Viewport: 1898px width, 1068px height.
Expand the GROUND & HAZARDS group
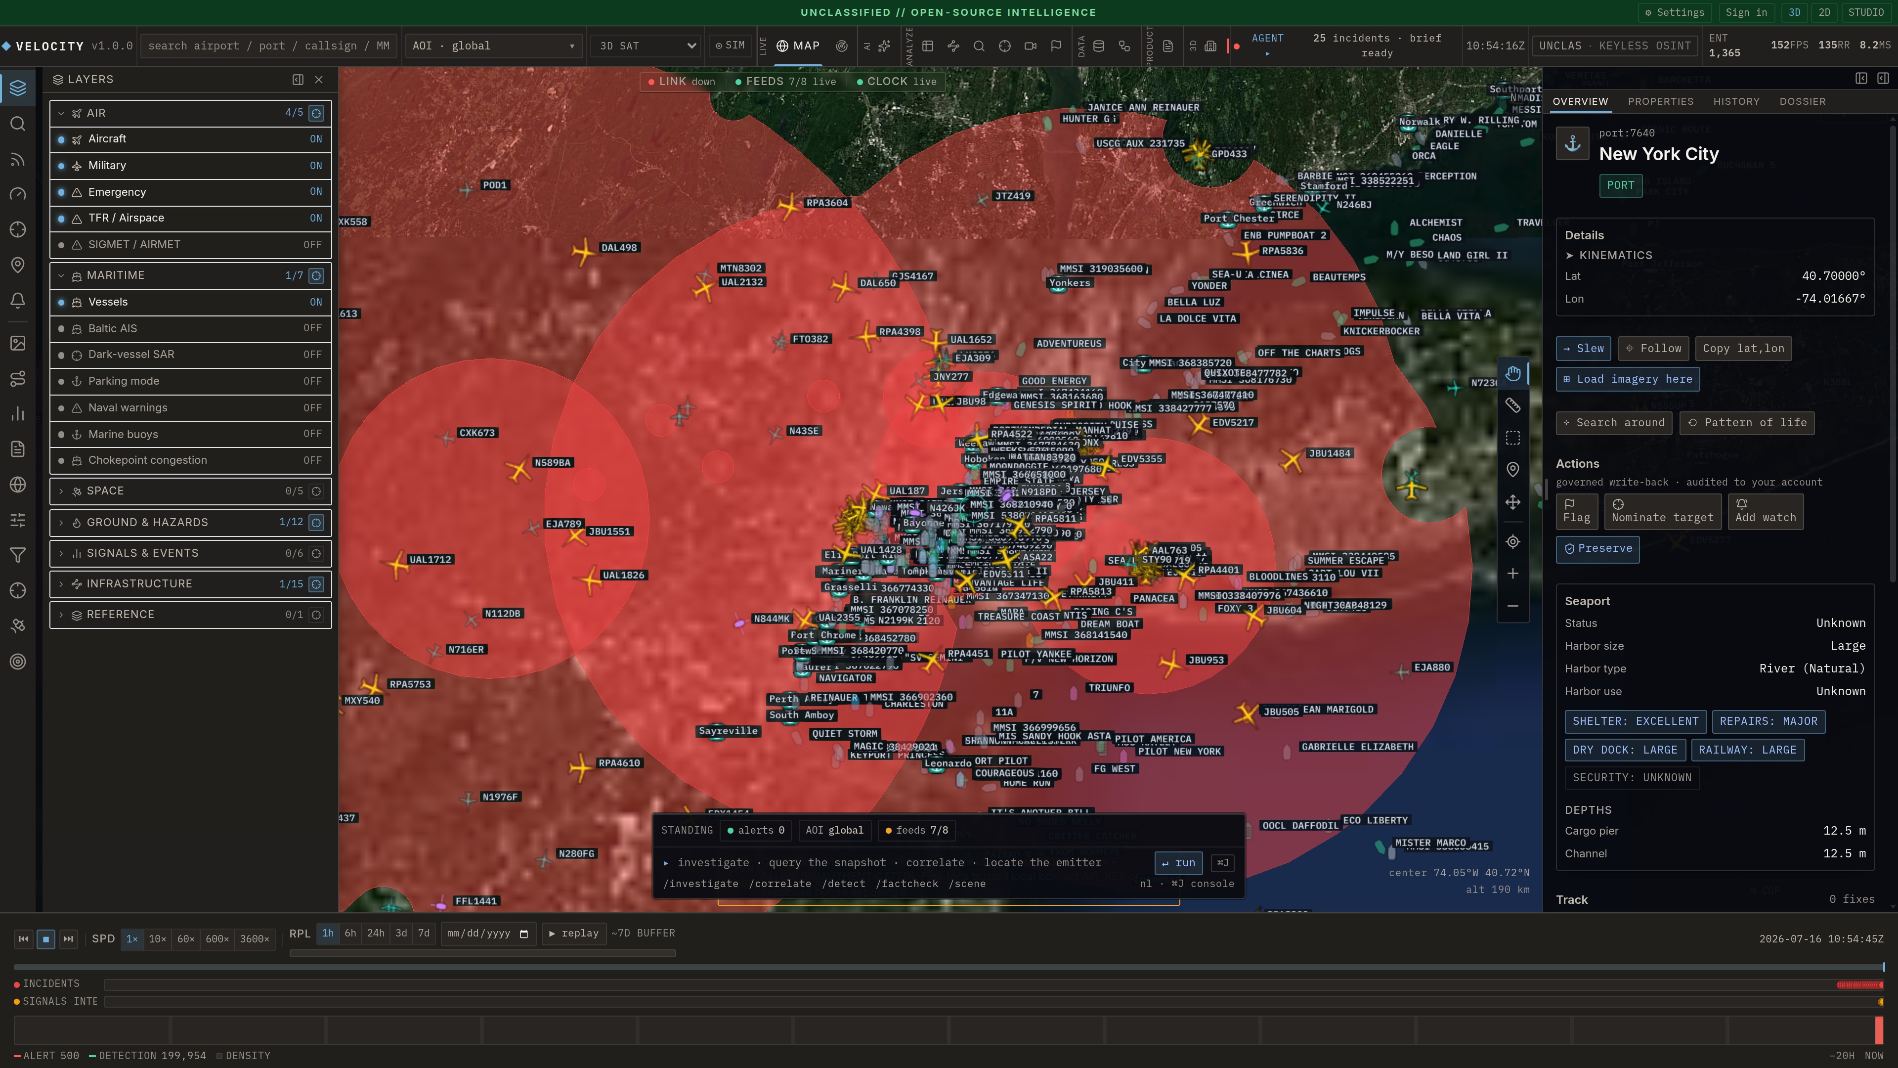tap(61, 522)
